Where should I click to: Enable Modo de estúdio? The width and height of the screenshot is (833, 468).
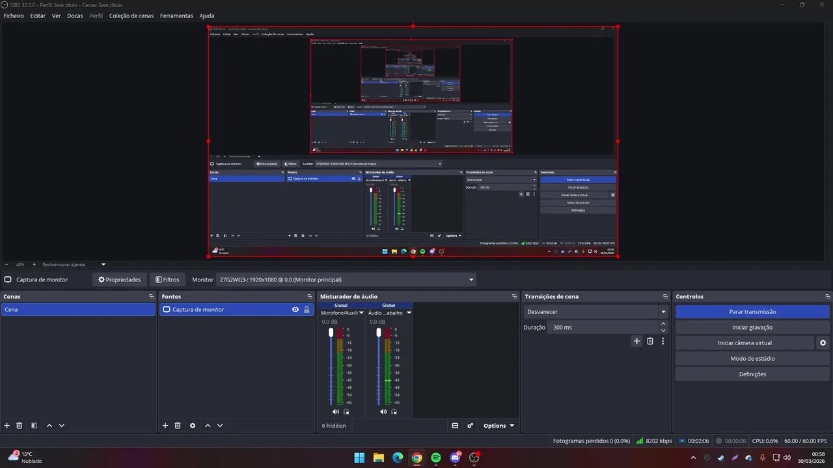pyautogui.click(x=752, y=359)
